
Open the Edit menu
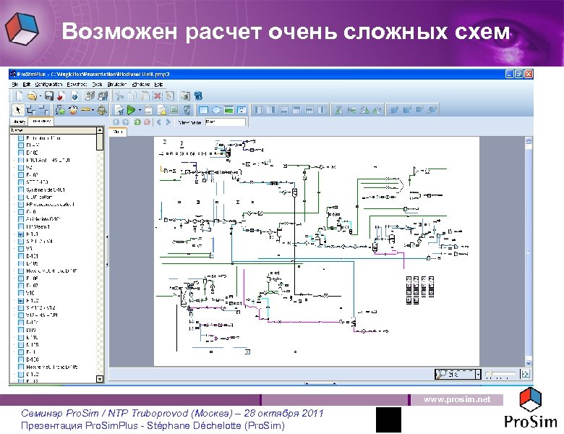click(x=27, y=84)
